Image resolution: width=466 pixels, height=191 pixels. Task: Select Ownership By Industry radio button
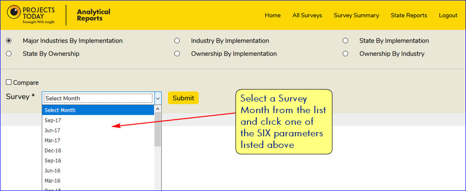point(346,54)
